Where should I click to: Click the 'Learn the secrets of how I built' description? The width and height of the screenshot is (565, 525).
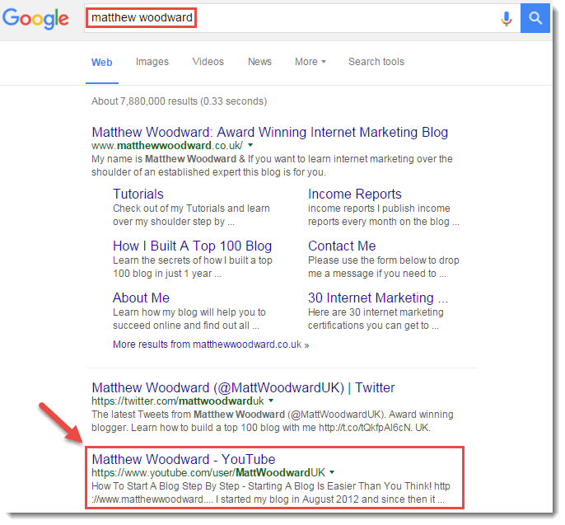[x=193, y=267]
